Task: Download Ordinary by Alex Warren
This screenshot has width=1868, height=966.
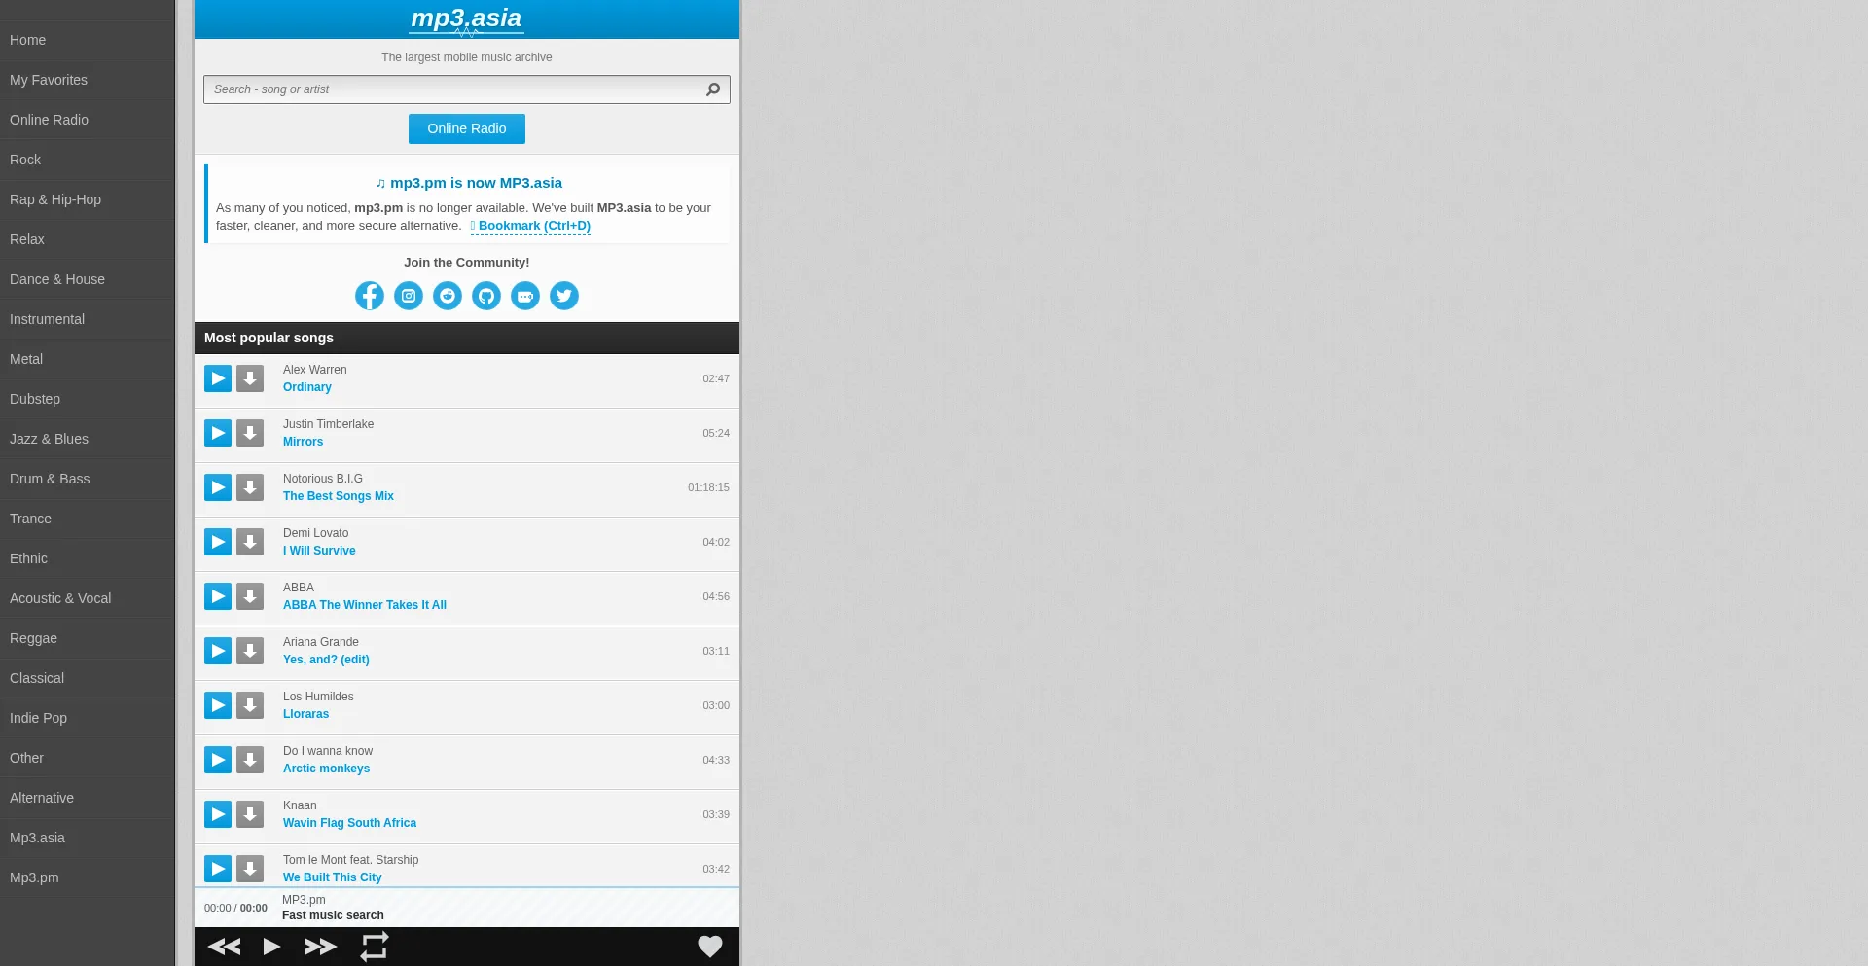Action: click(250, 378)
